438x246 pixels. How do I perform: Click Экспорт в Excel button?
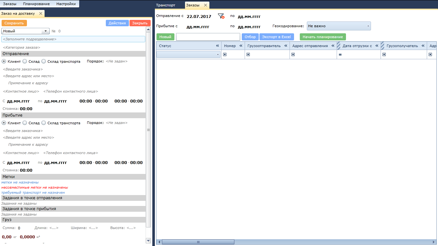(x=276, y=37)
